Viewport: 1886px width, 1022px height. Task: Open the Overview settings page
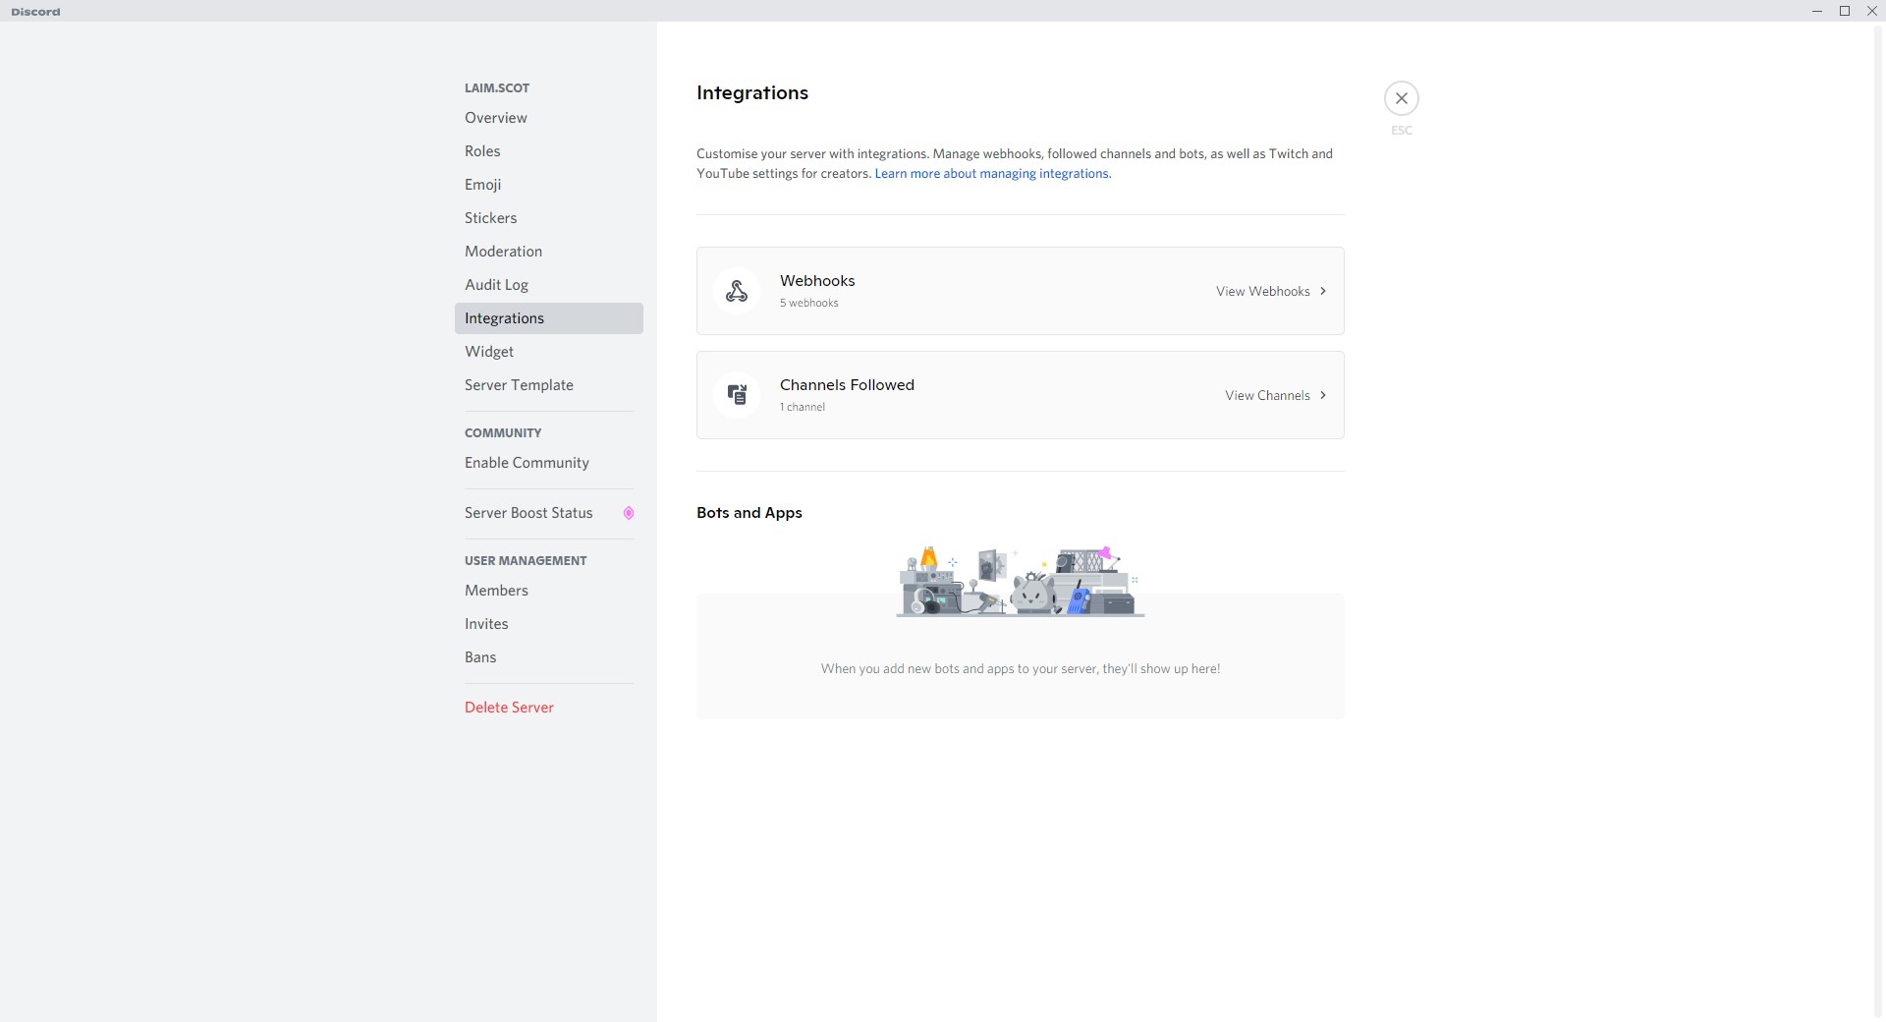[496, 118]
